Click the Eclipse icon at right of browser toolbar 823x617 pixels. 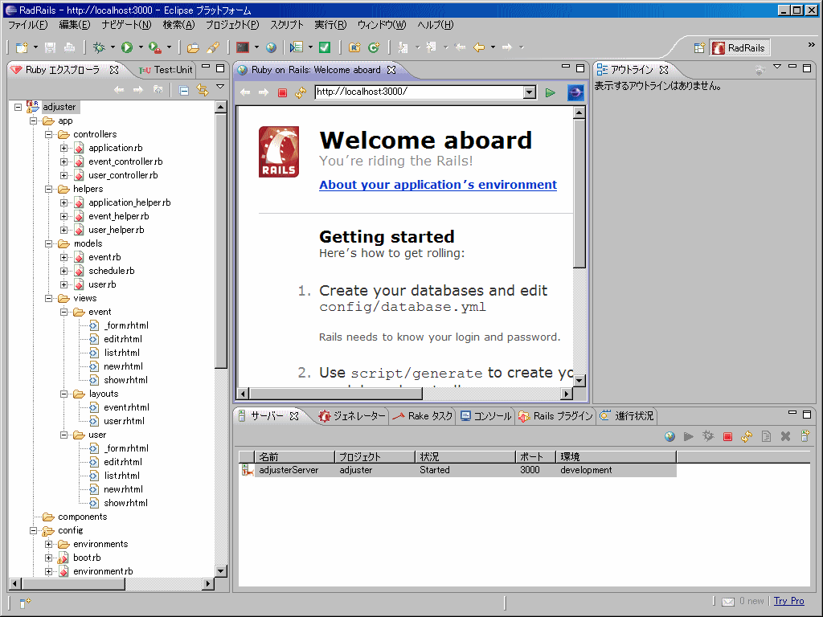pos(575,93)
